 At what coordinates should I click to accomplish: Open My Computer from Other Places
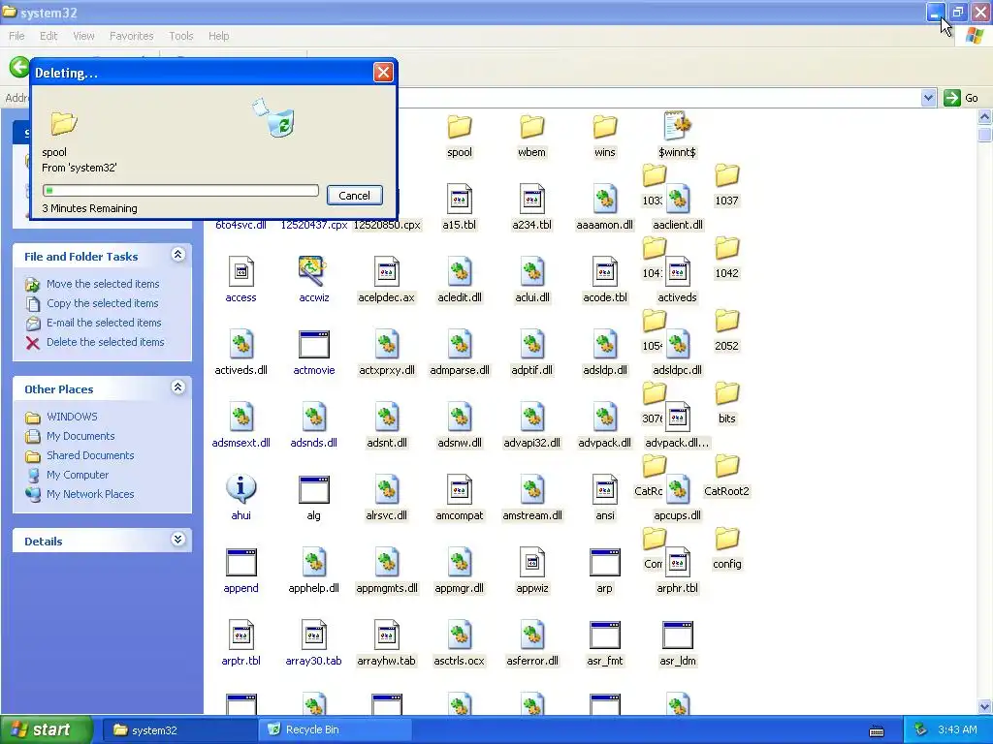point(78,475)
